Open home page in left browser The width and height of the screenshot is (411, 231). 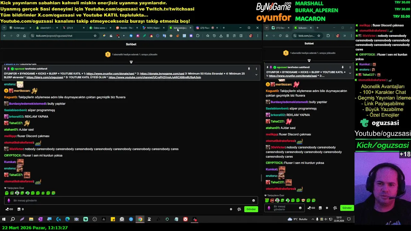[24, 36]
